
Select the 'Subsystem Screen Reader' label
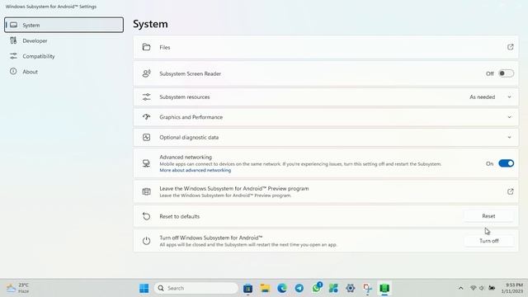pyautogui.click(x=191, y=73)
